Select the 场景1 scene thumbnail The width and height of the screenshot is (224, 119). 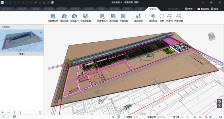tap(22, 42)
